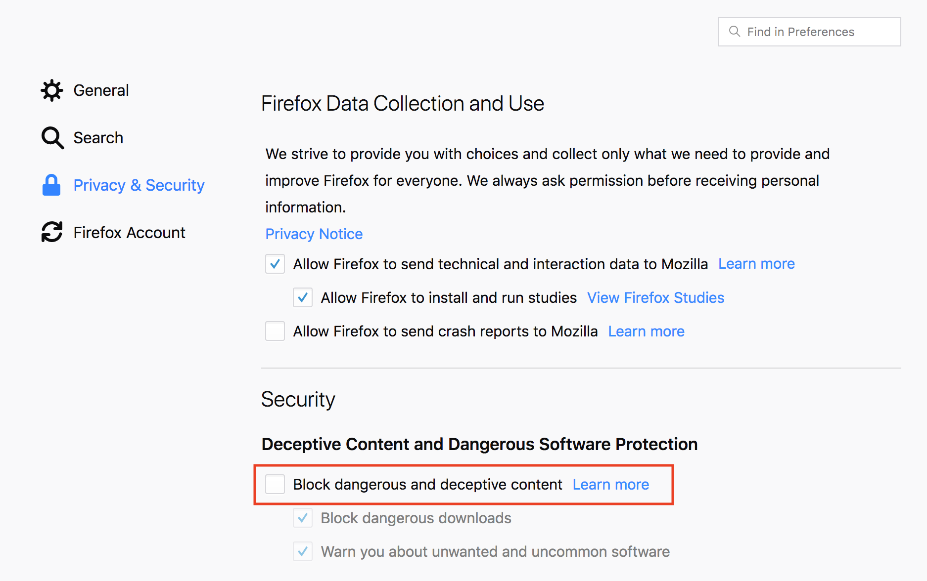This screenshot has height=581, width=927.
Task: Uncheck Allow Firefox to install and run studies
Action: [x=303, y=297]
